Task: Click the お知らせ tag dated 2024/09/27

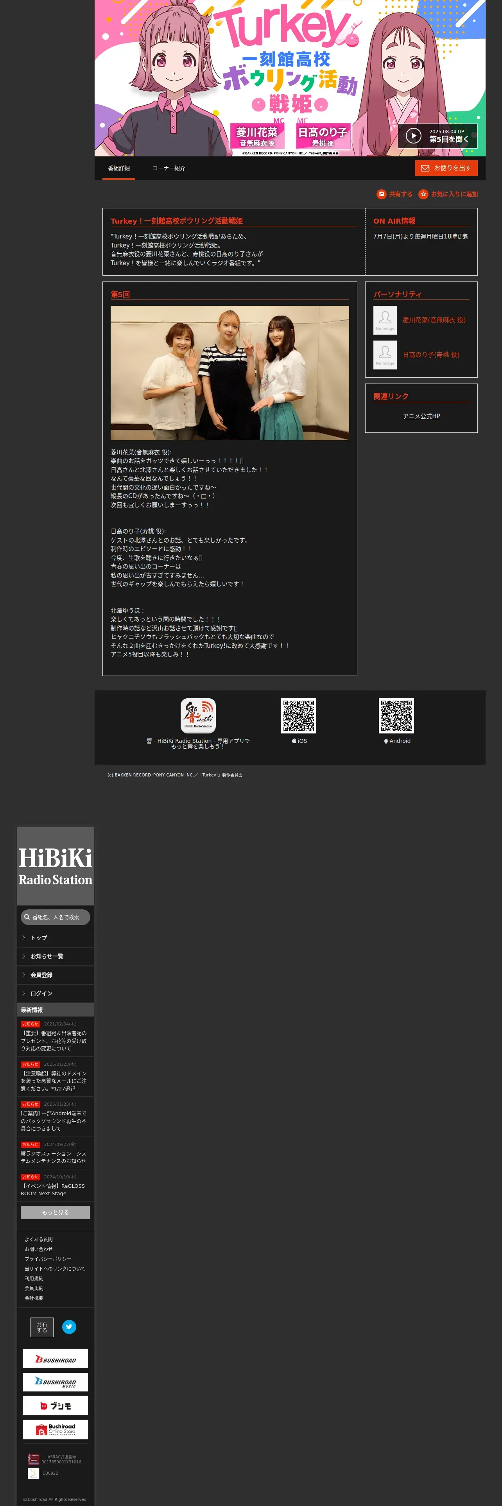Action: (x=30, y=1145)
